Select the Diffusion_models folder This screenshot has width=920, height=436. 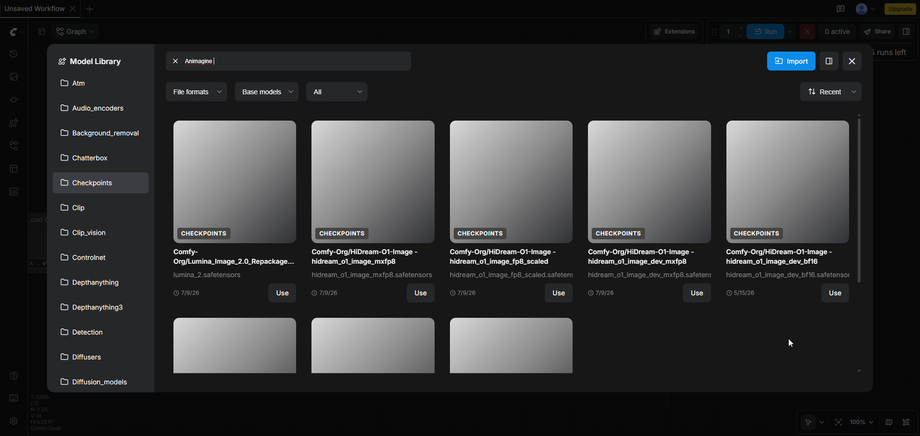click(101, 382)
